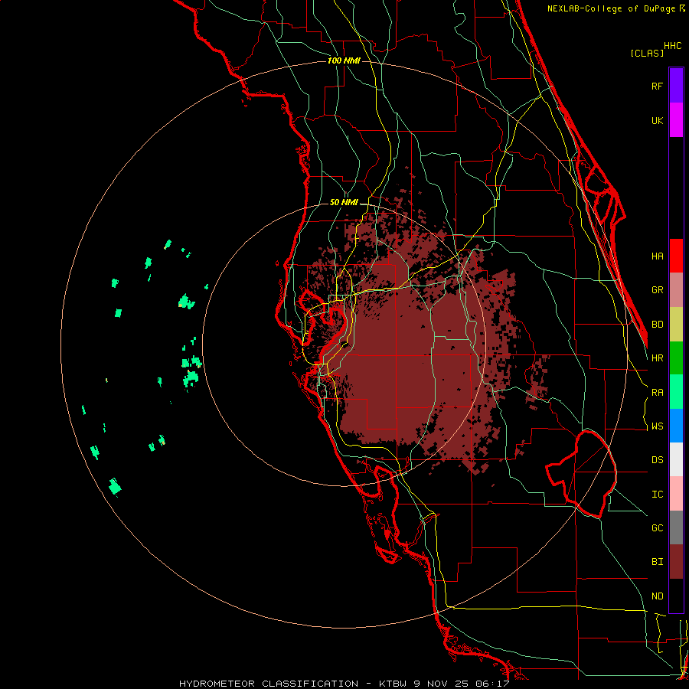This screenshot has width=689, height=689.
Task: Click the 100 NMI range ring label
Action: coord(344,60)
